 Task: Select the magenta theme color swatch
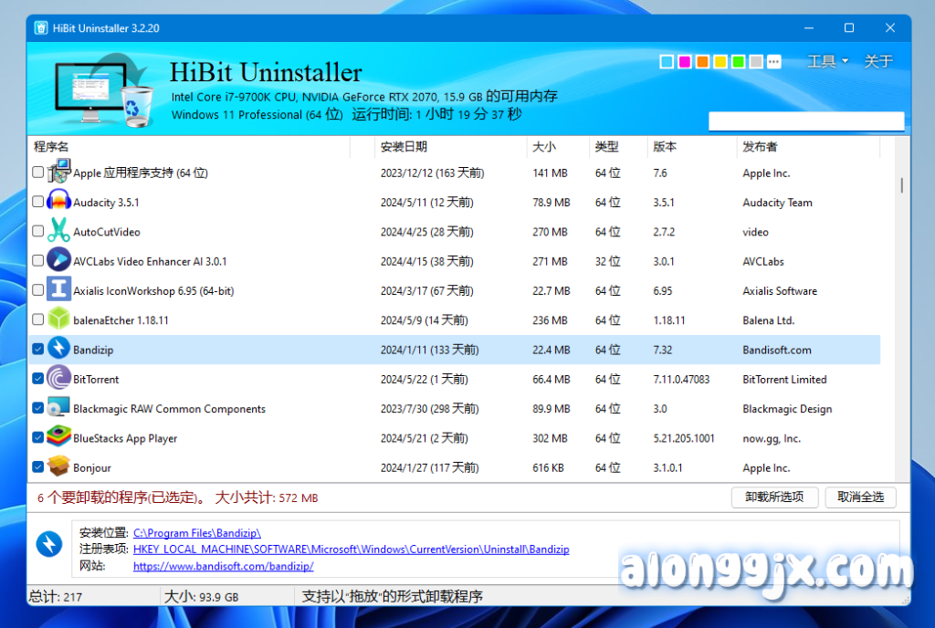tap(685, 62)
